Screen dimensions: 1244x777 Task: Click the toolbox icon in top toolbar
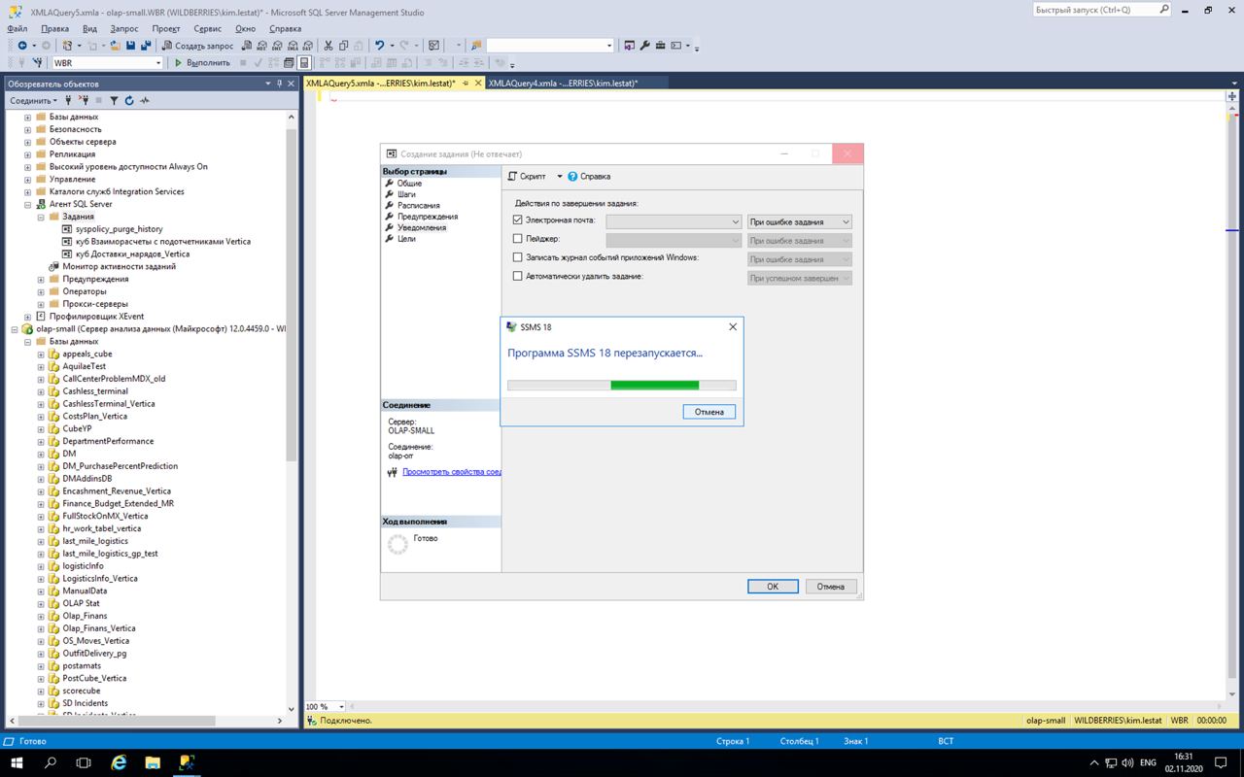(x=661, y=46)
